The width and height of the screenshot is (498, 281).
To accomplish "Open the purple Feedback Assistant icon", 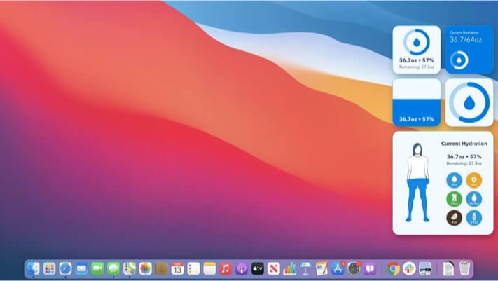I will coord(370,269).
